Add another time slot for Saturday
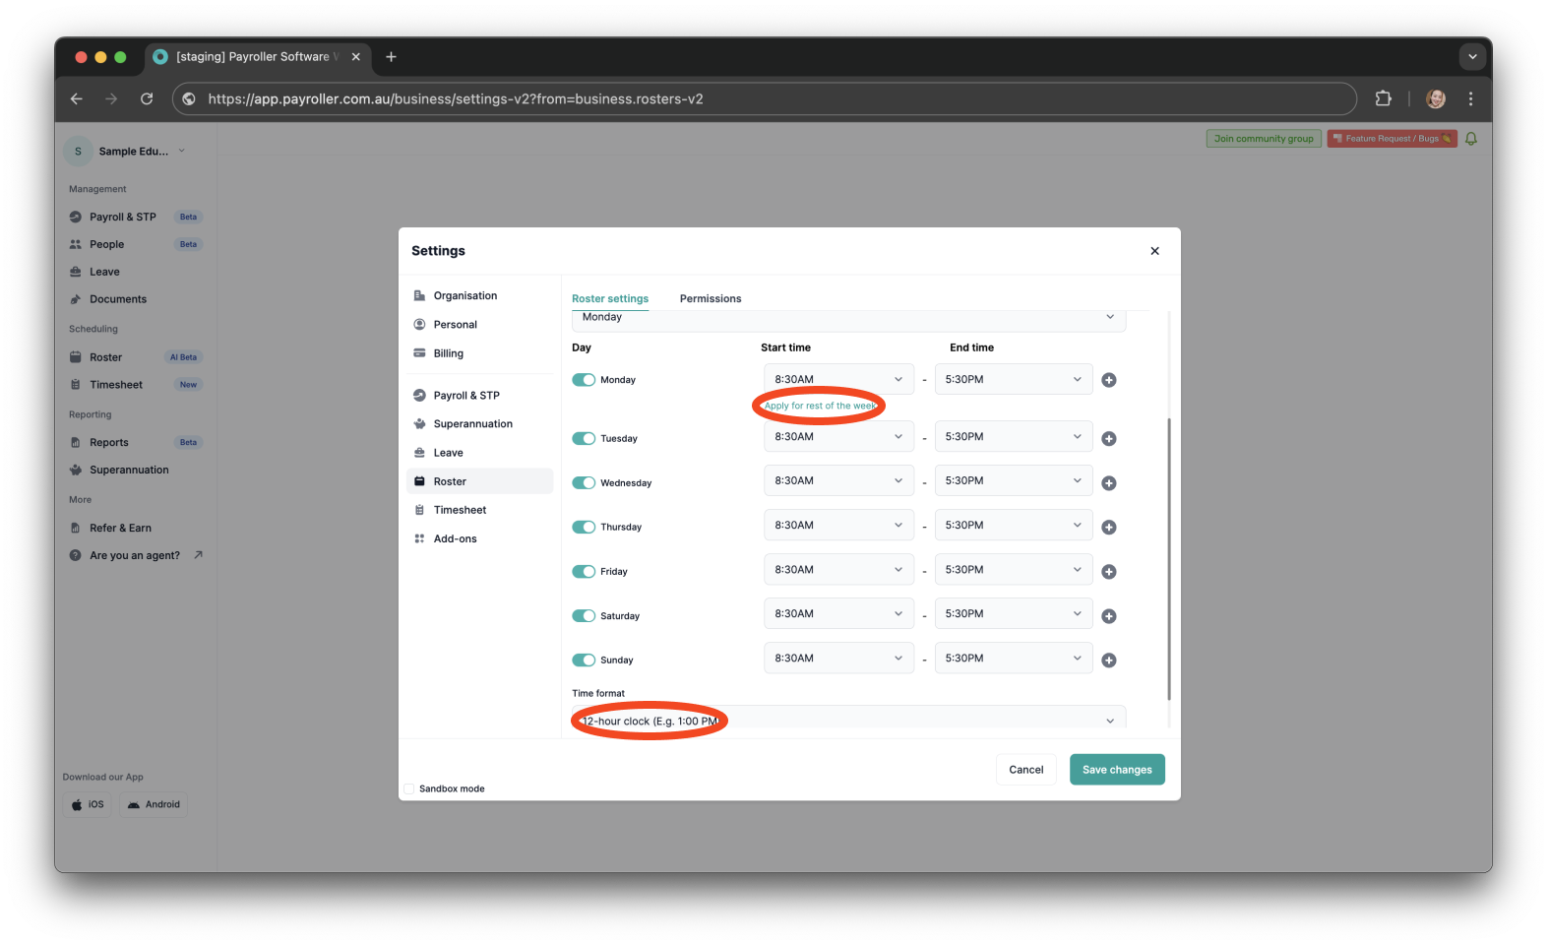Image resolution: width=1548 pixels, height=945 pixels. [1109, 616]
